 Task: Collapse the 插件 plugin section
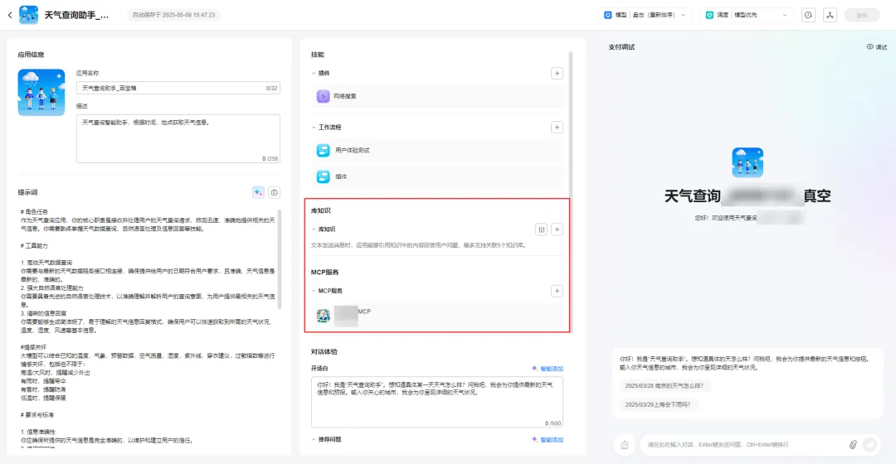coord(314,73)
